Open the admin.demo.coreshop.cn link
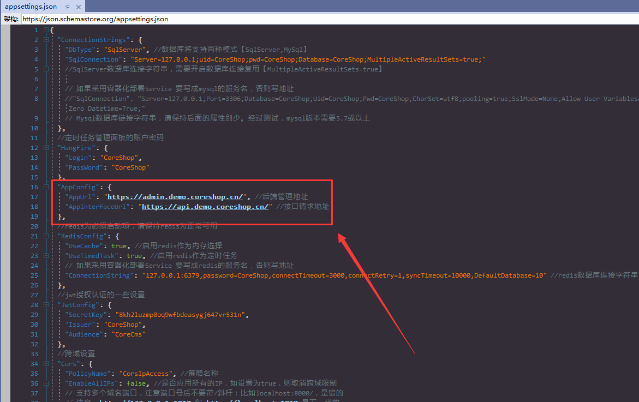Screen dimensions: 639x402 tap(175, 197)
